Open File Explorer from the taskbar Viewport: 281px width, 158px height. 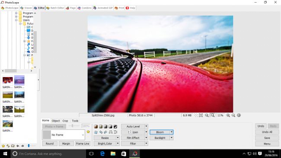113,154
